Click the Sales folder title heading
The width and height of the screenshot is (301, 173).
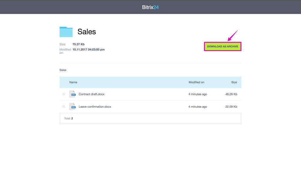87,32
